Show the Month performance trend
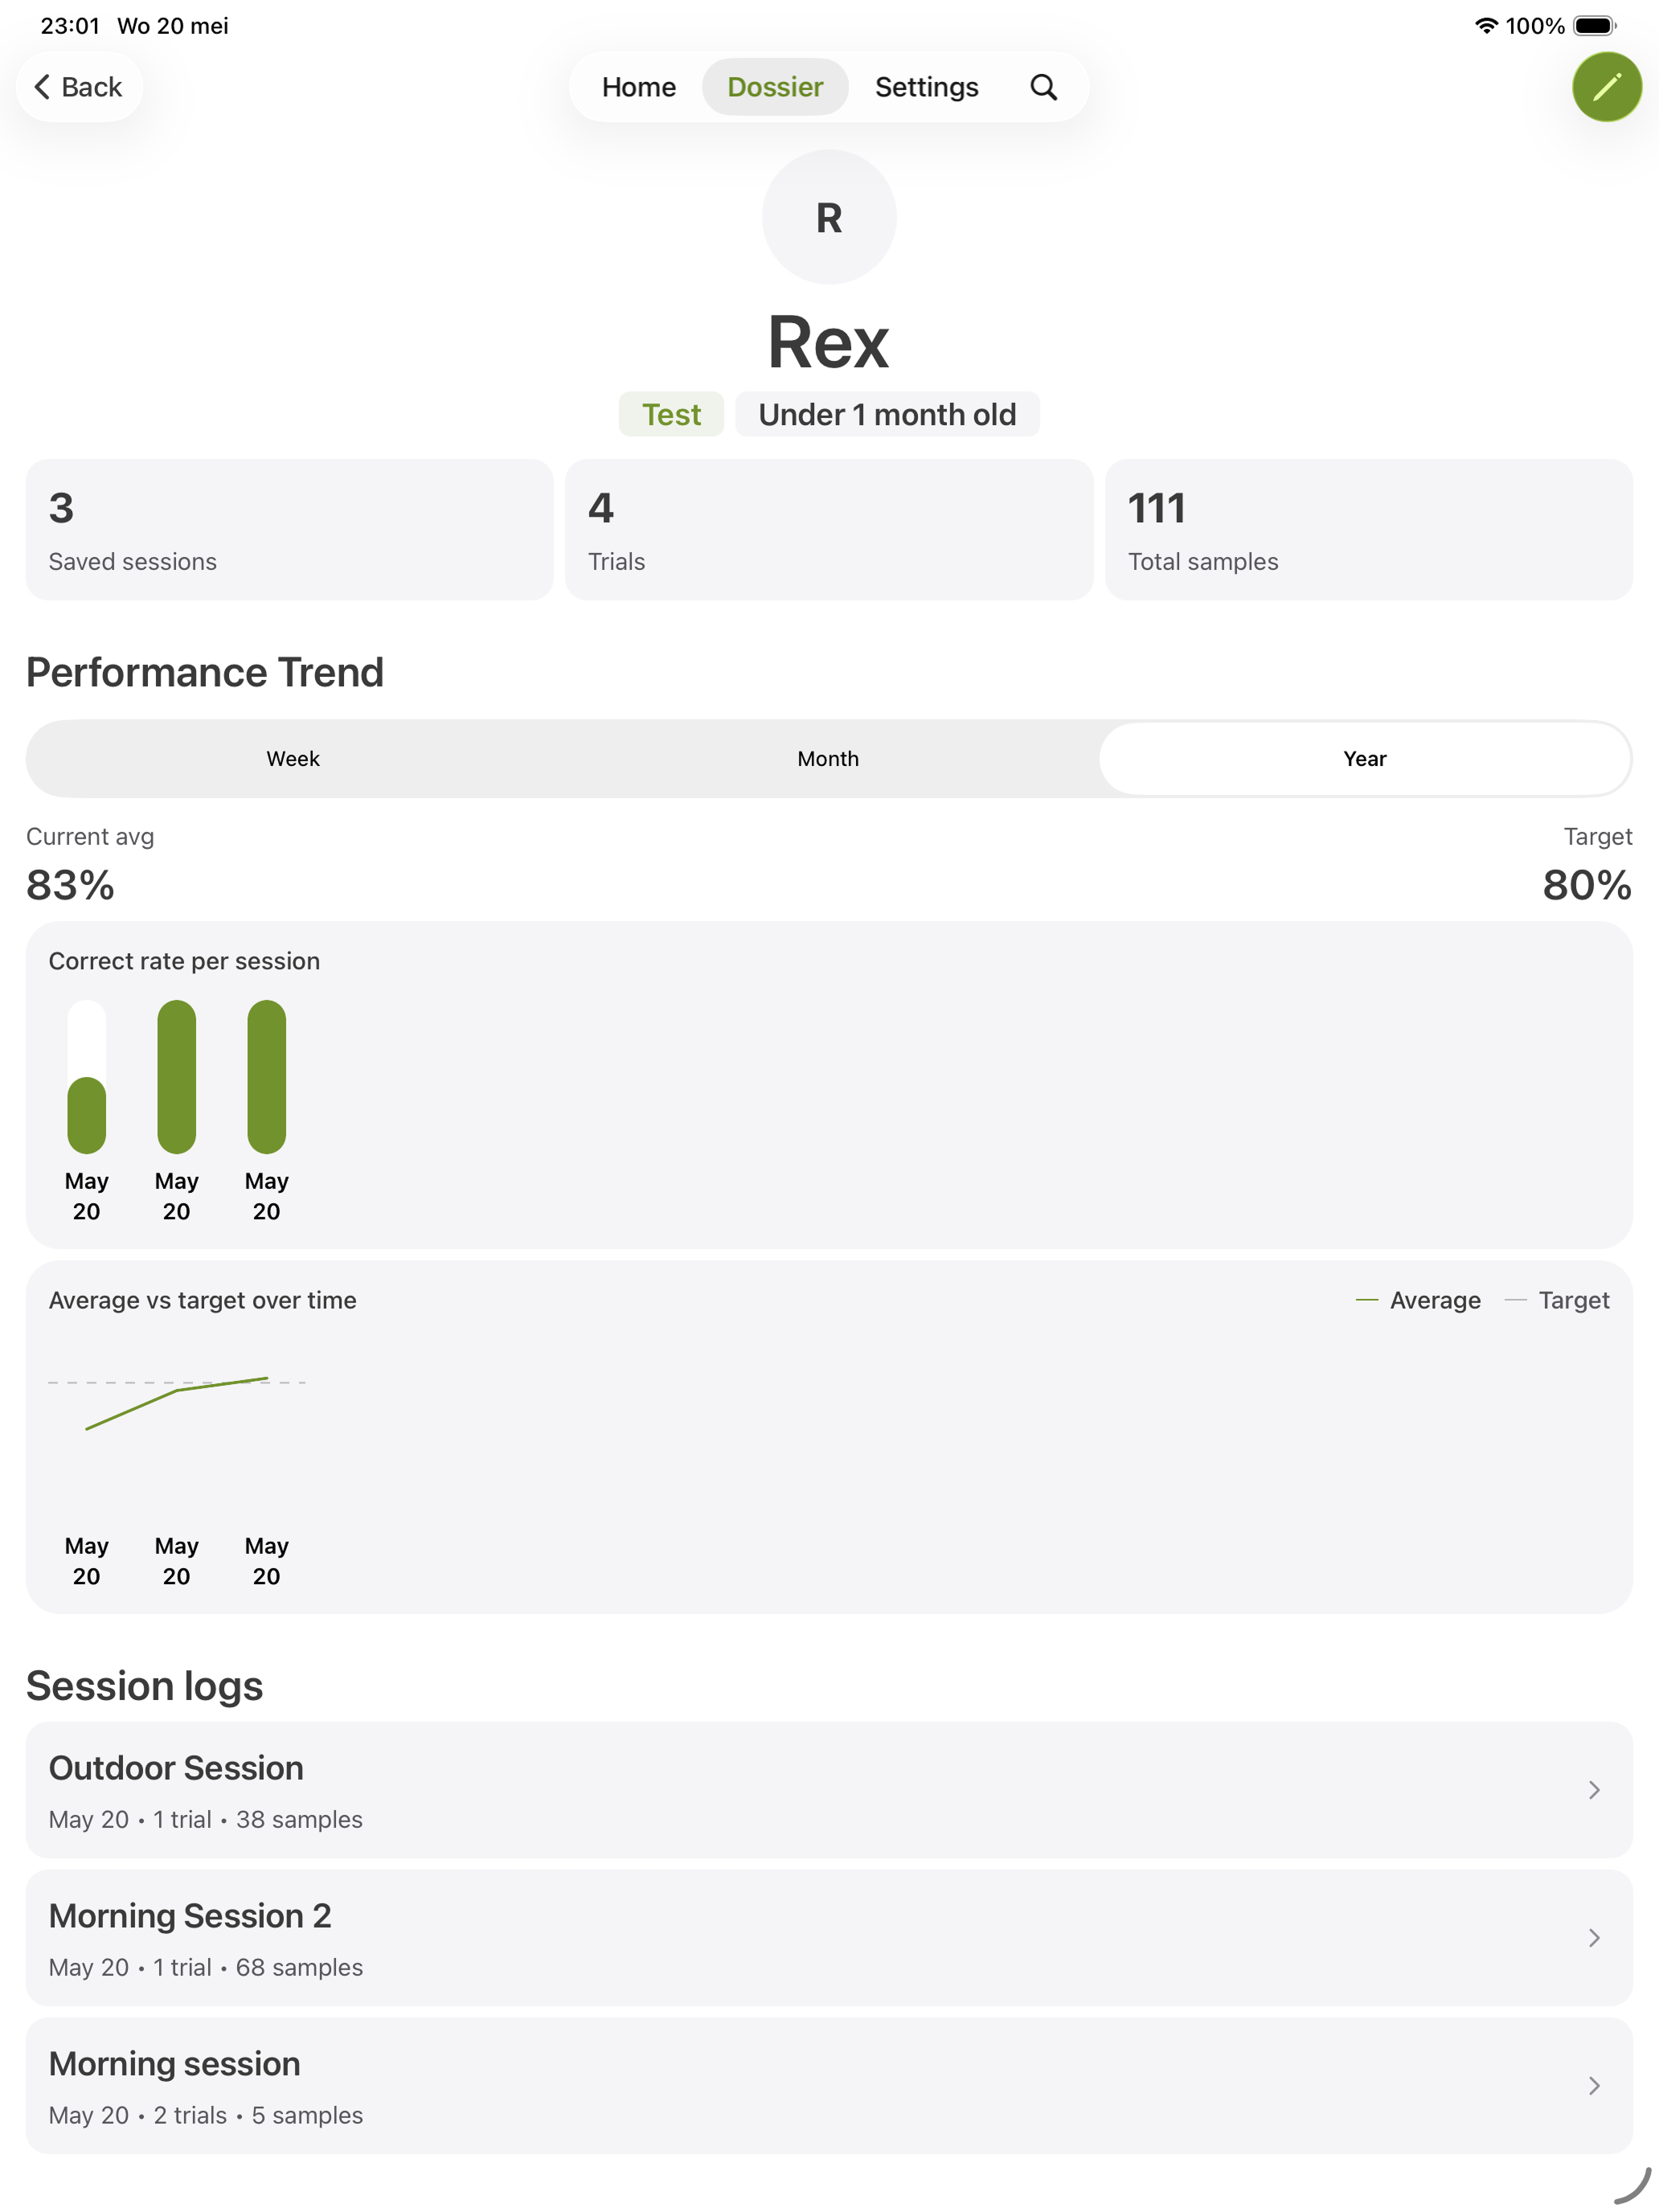The height and width of the screenshot is (2212, 1659). 828,758
